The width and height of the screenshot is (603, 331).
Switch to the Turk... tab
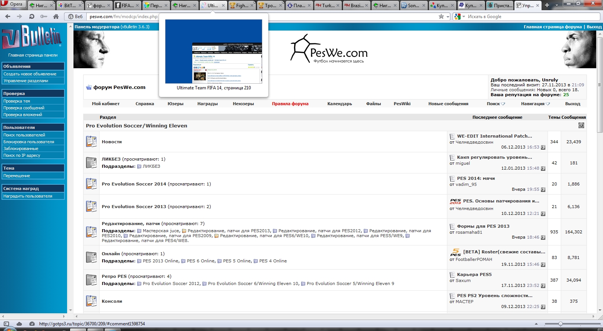328,5
